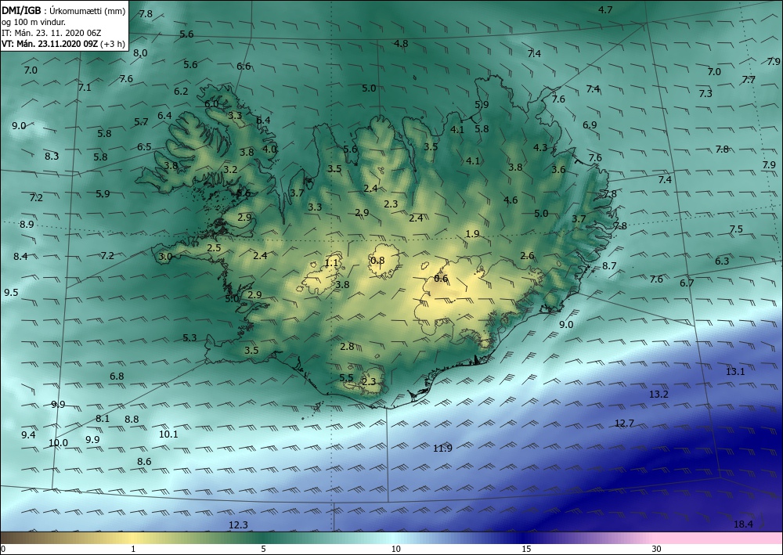Click the 1.1 value on the ice cap

coord(331,263)
